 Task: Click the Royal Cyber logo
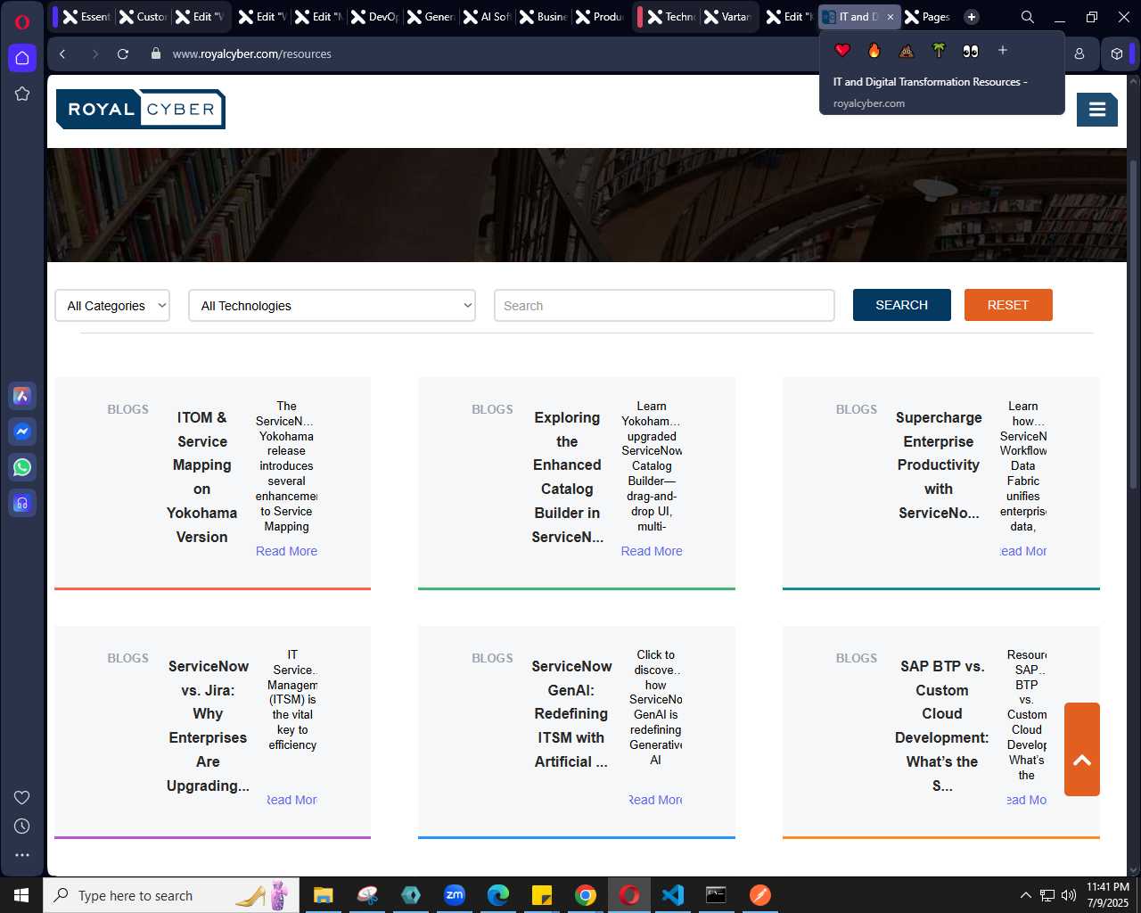click(141, 109)
